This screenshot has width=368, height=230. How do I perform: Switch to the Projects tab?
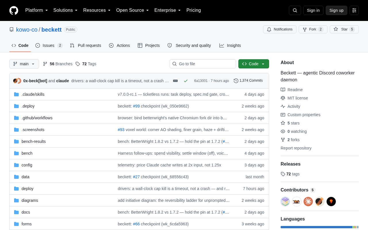(149, 45)
